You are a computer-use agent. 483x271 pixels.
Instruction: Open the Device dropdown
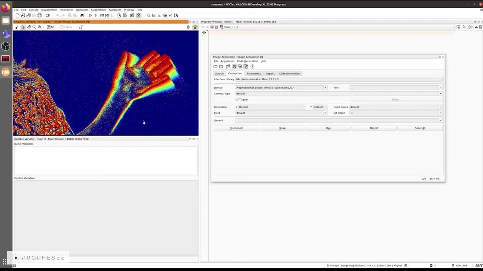coord(281,88)
